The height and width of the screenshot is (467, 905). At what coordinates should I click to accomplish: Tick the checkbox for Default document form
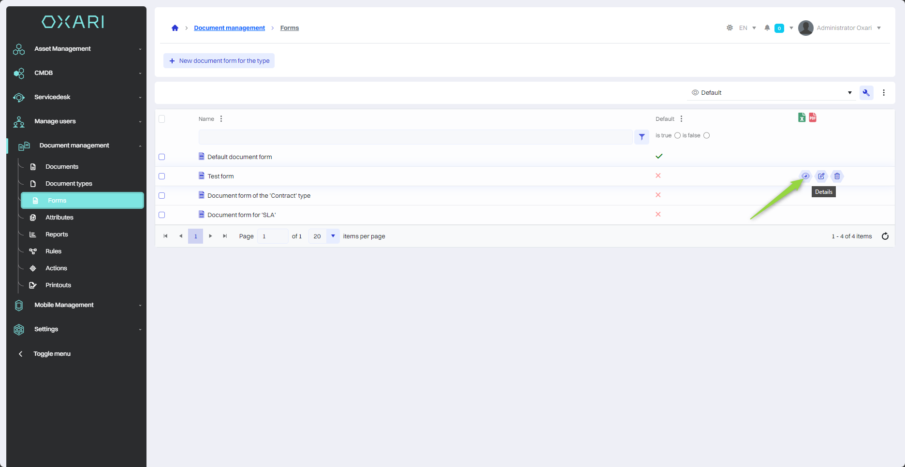(x=162, y=157)
